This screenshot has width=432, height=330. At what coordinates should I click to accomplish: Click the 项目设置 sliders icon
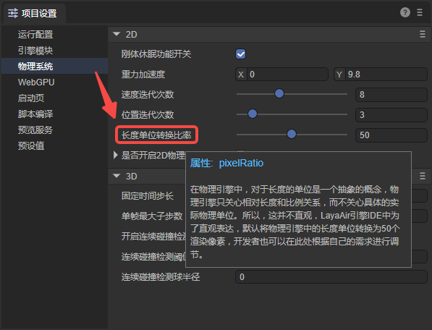[x=13, y=13]
